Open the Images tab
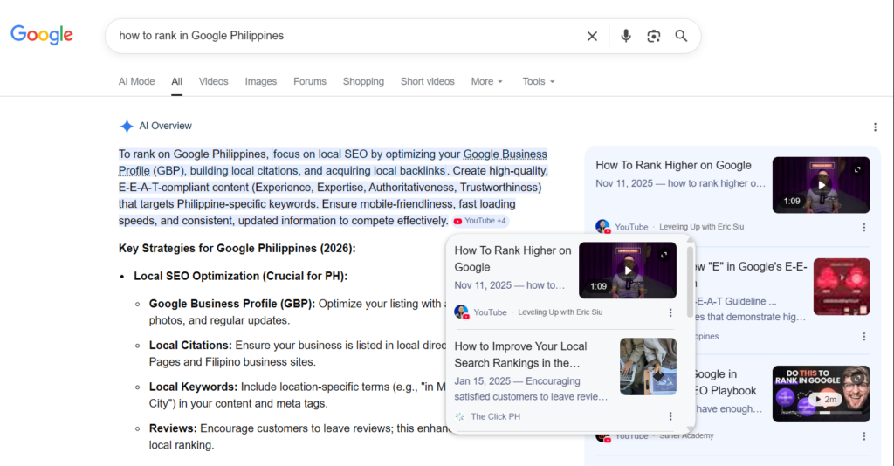 tap(260, 81)
